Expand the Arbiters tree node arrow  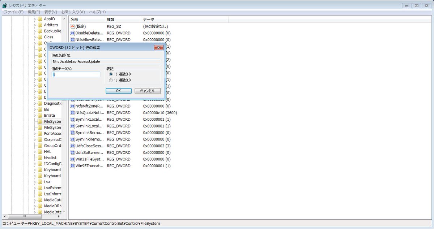(35, 25)
